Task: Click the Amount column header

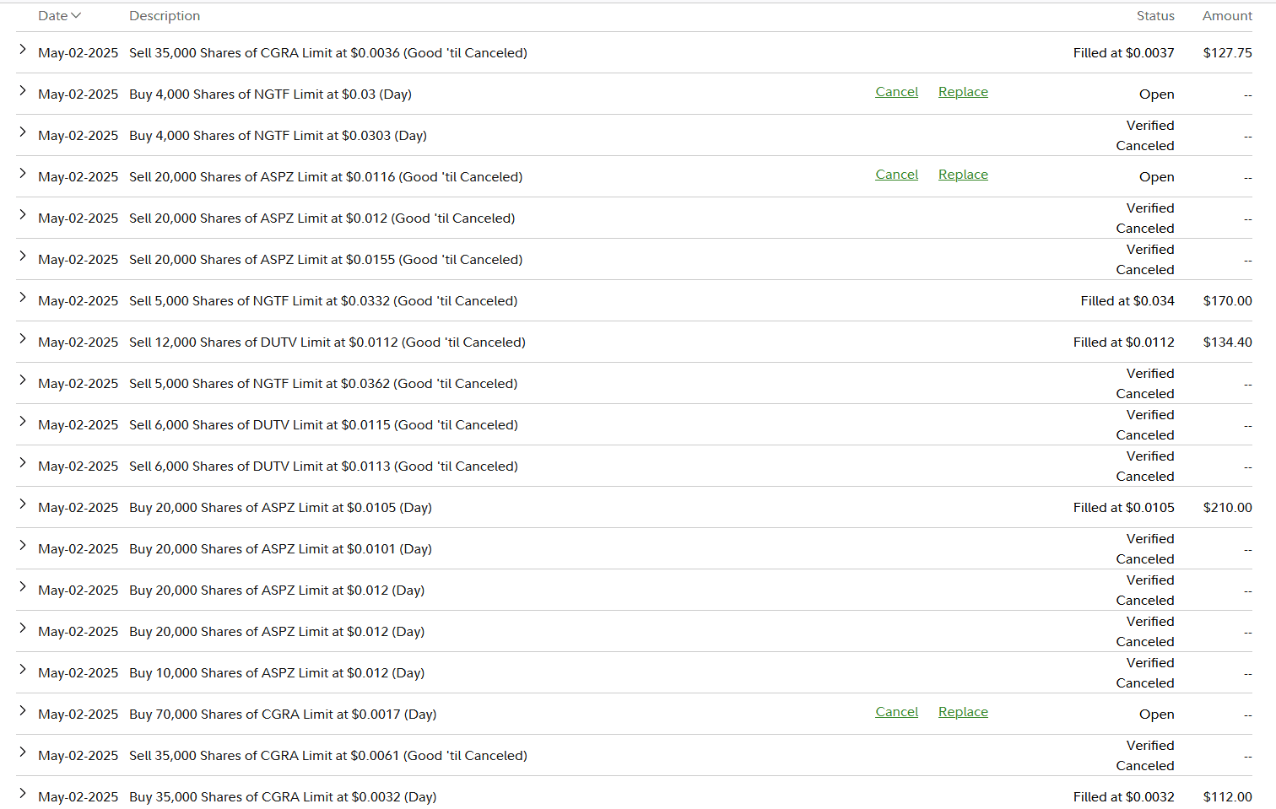Action: (x=1227, y=16)
